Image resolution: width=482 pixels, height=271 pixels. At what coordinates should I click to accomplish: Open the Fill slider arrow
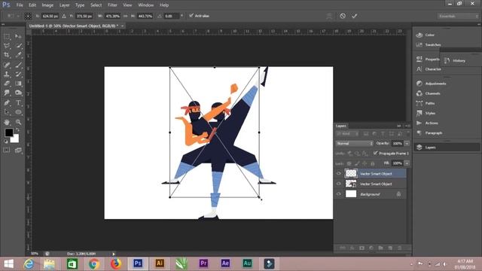click(x=407, y=163)
